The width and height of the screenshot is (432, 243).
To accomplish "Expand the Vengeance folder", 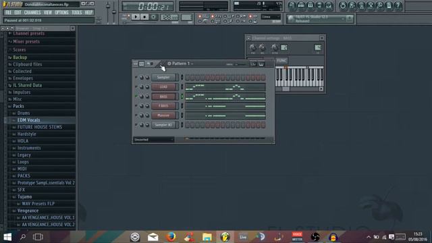I will coord(28,211).
